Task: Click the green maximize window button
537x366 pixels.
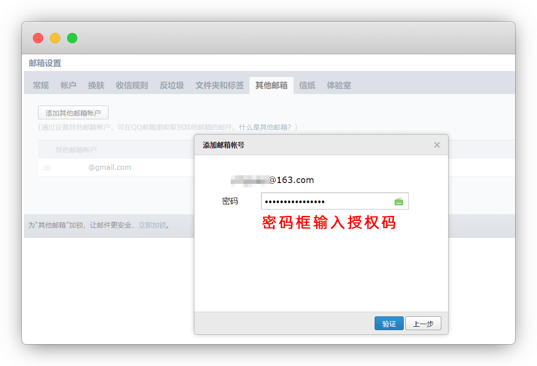Action: (72, 38)
